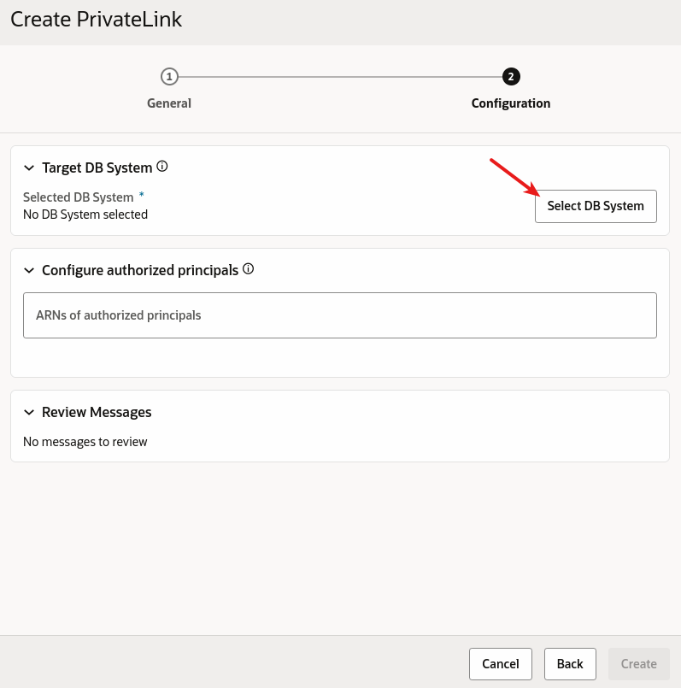Focus the ARNs of authorized principals field
The height and width of the screenshot is (688, 681).
click(340, 315)
